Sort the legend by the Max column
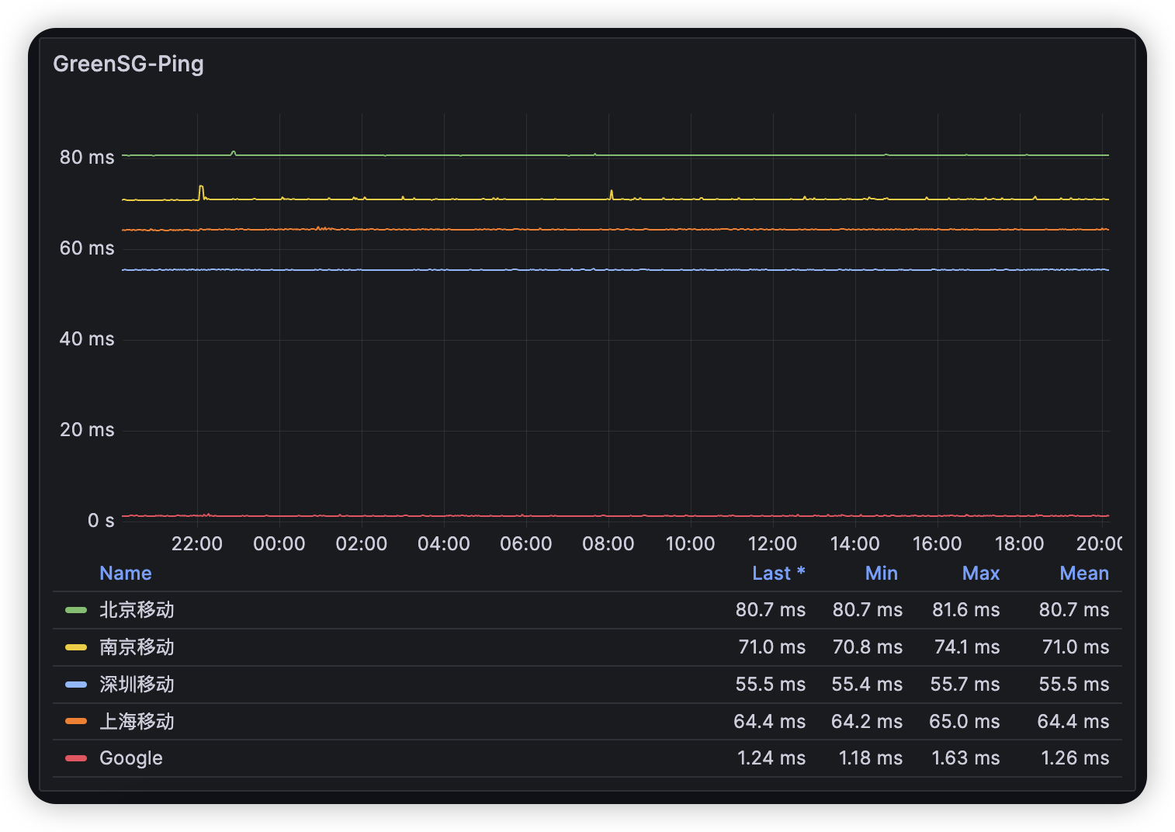 (x=980, y=573)
